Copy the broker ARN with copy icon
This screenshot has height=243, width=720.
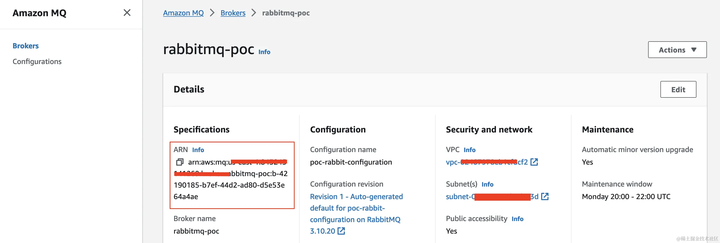180,162
